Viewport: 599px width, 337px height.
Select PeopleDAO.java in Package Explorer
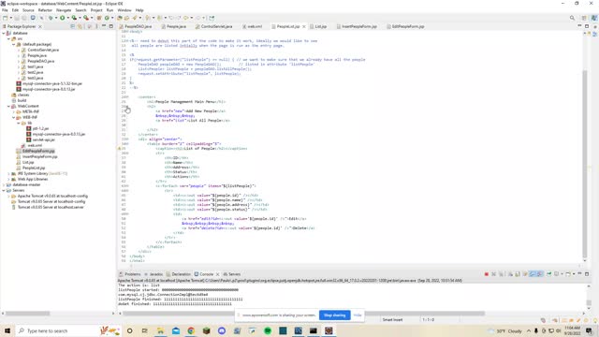(x=41, y=61)
